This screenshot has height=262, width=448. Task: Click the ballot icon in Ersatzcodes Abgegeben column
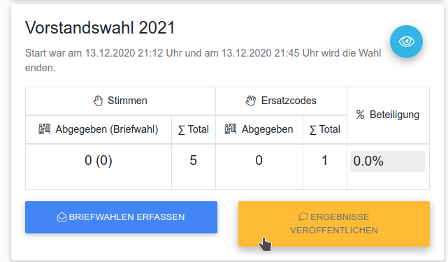coord(231,129)
